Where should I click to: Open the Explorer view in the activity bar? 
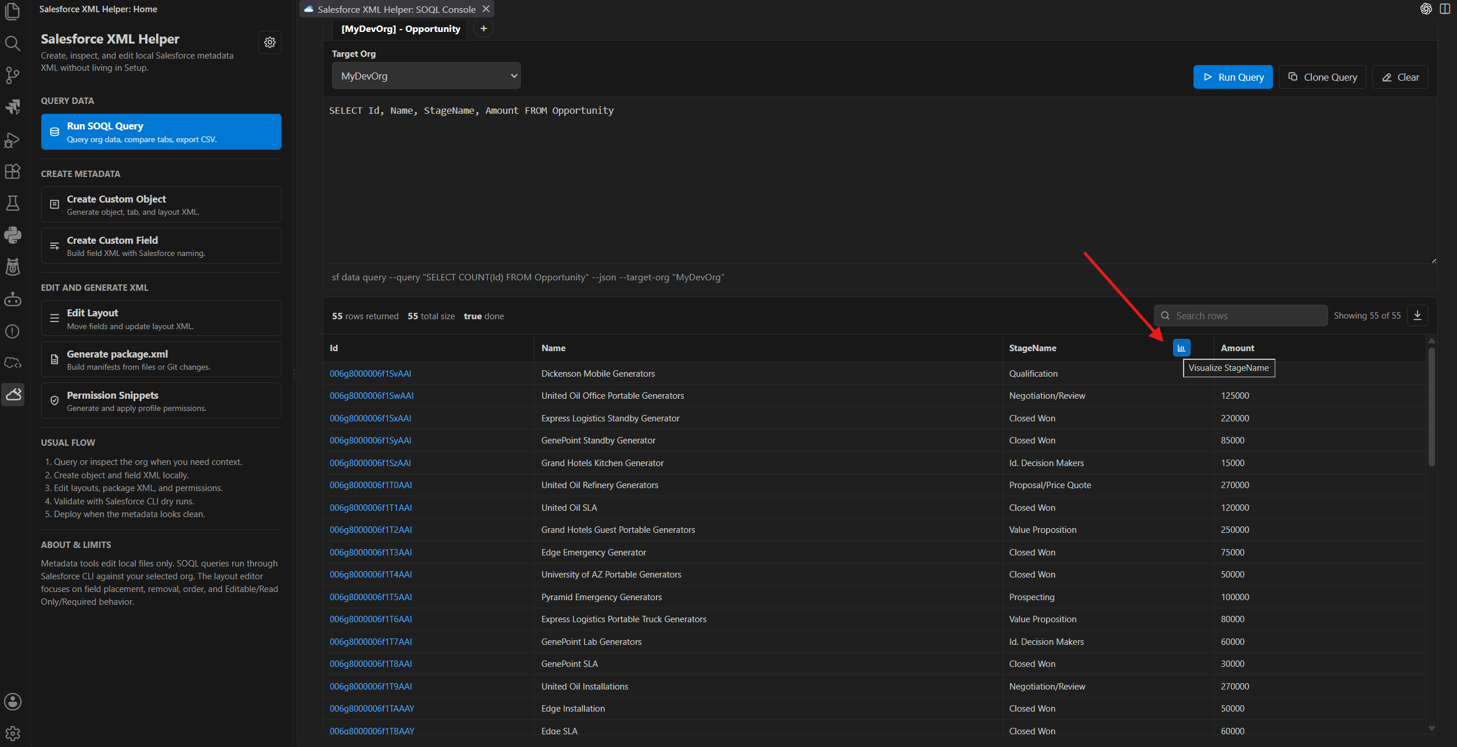pyautogui.click(x=12, y=11)
